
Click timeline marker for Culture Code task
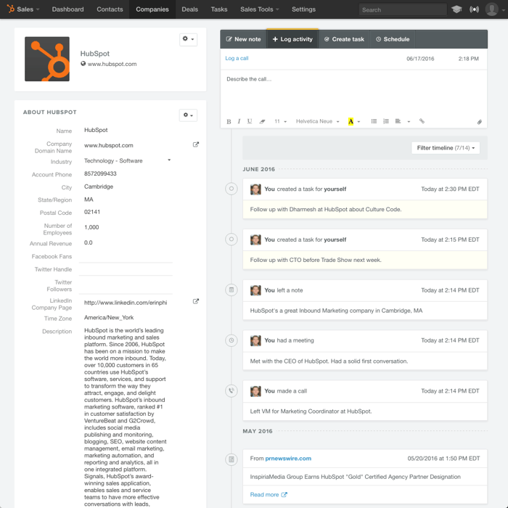coord(232,189)
